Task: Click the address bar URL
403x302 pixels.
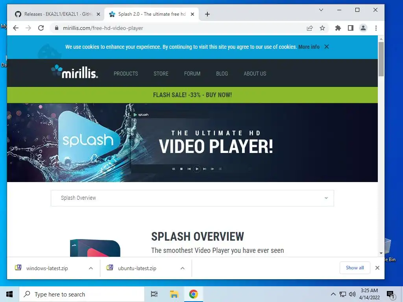Action: tap(103, 28)
